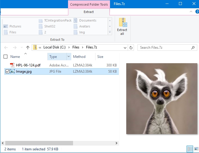The image size is (199, 153).
Task: Extract to the Files destination folder
Action: coord(10,32)
